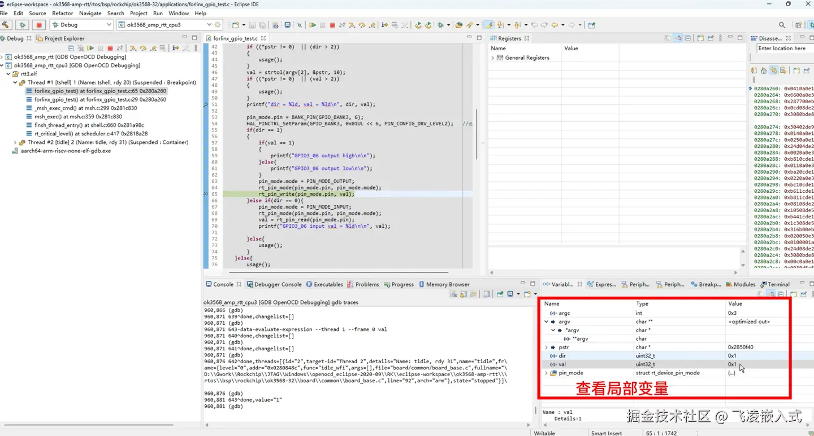
Task: Collapse the rtt3.elf tree node
Action: pyautogui.click(x=8, y=74)
